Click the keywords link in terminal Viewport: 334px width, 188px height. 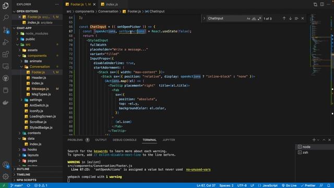[101, 151]
